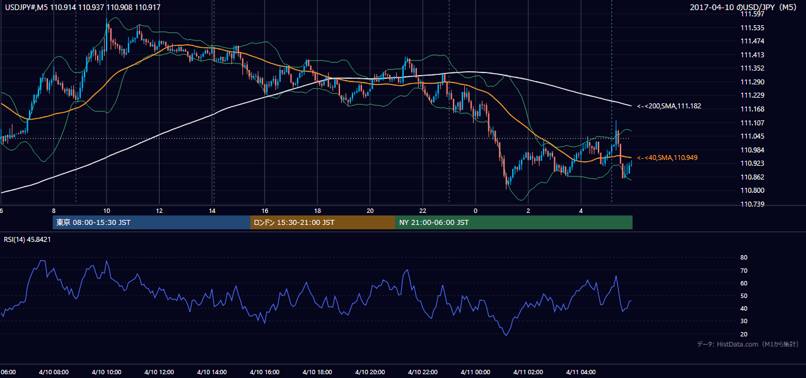The height and width of the screenshot is (378, 806).
Task: Click price axis value 111.474
Action: tap(751, 41)
